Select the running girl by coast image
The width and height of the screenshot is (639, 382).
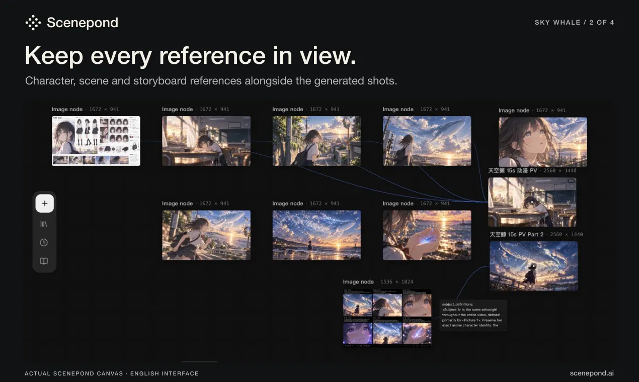(x=206, y=235)
